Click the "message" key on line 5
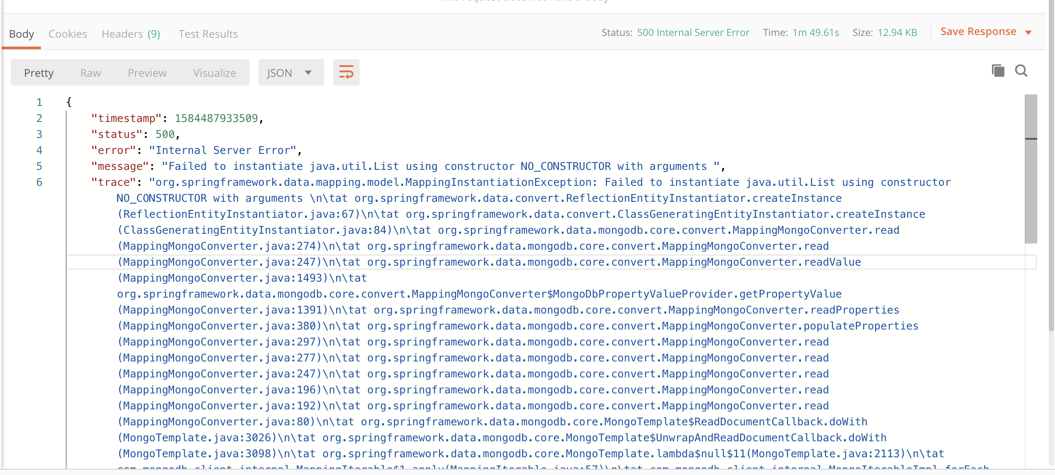This screenshot has height=475, width=1055. [x=120, y=166]
